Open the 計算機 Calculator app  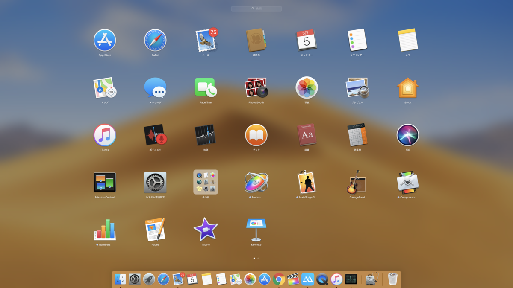pos(357,135)
